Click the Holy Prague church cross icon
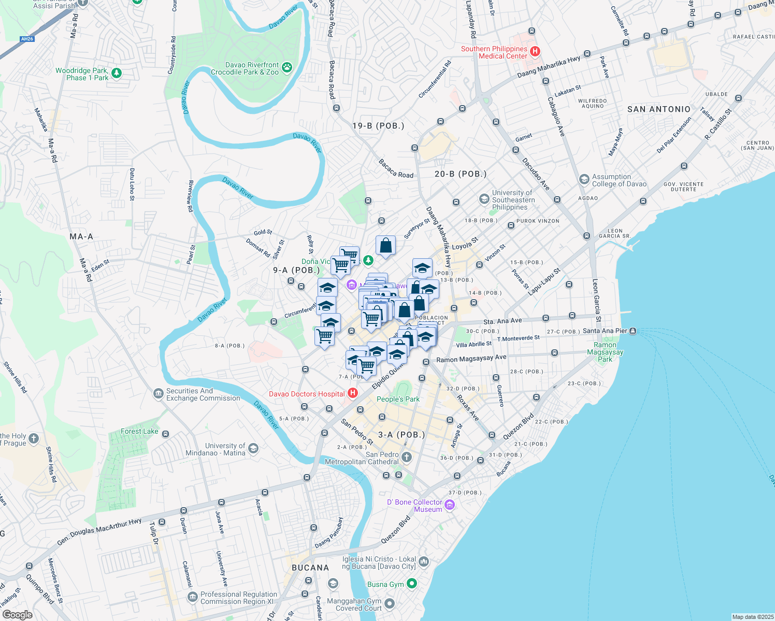The height and width of the screenshot is (621, 775). click(x=34, y=439)
